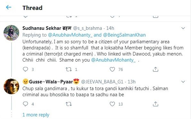Retweet the Gusse~Wala~Pyaar tweet
Image resolution: width=191 pixels, height=119 pixels.
coord(69,104)
